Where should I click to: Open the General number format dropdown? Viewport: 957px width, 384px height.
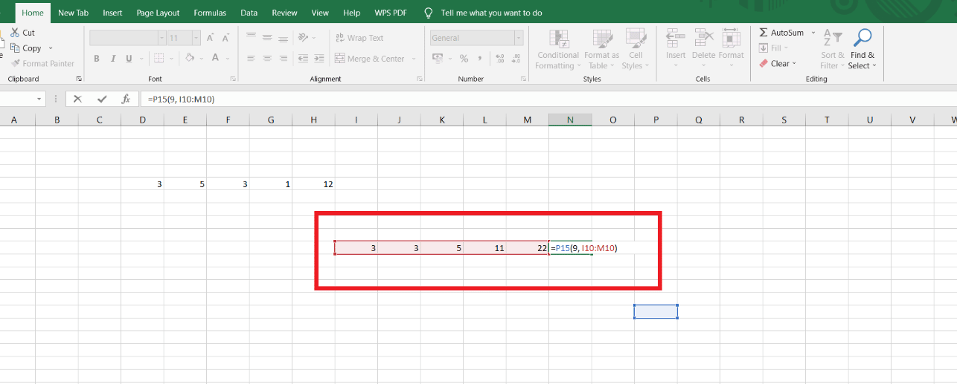[x=519, y=38]
